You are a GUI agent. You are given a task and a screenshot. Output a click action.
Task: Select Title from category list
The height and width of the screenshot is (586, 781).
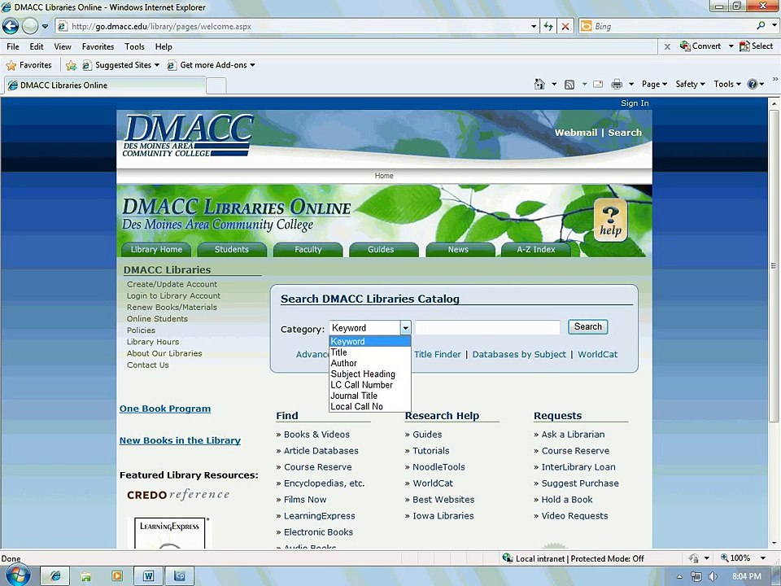(369, 352)
